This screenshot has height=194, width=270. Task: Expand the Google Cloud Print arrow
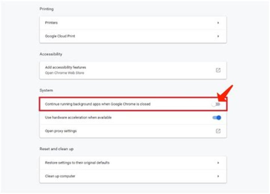(218, 36)
